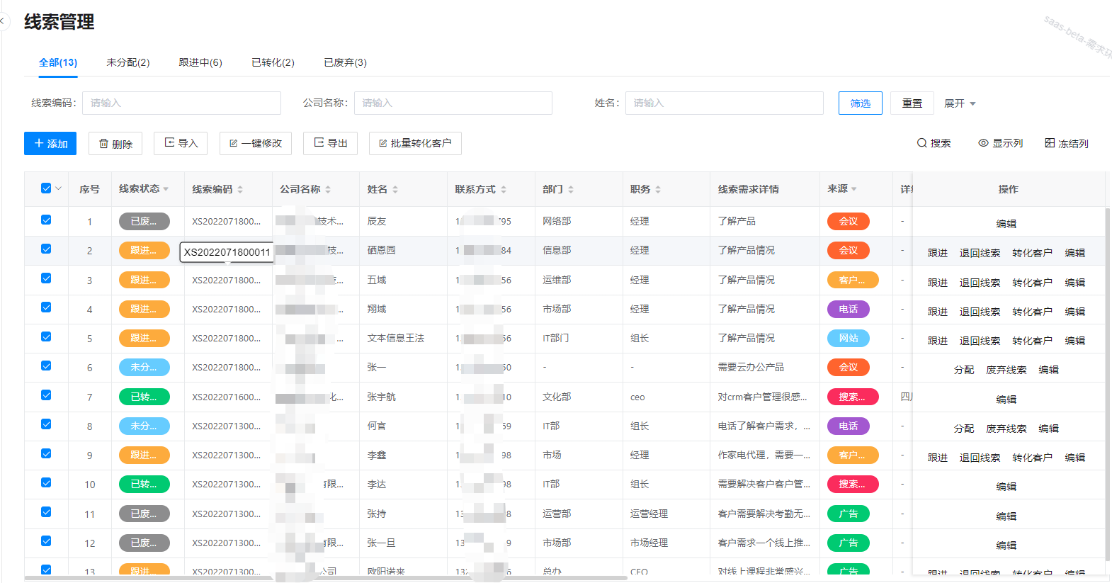Click the 筛选 filter button
This screenshot has width=1112, height=583.
[861, 103]
